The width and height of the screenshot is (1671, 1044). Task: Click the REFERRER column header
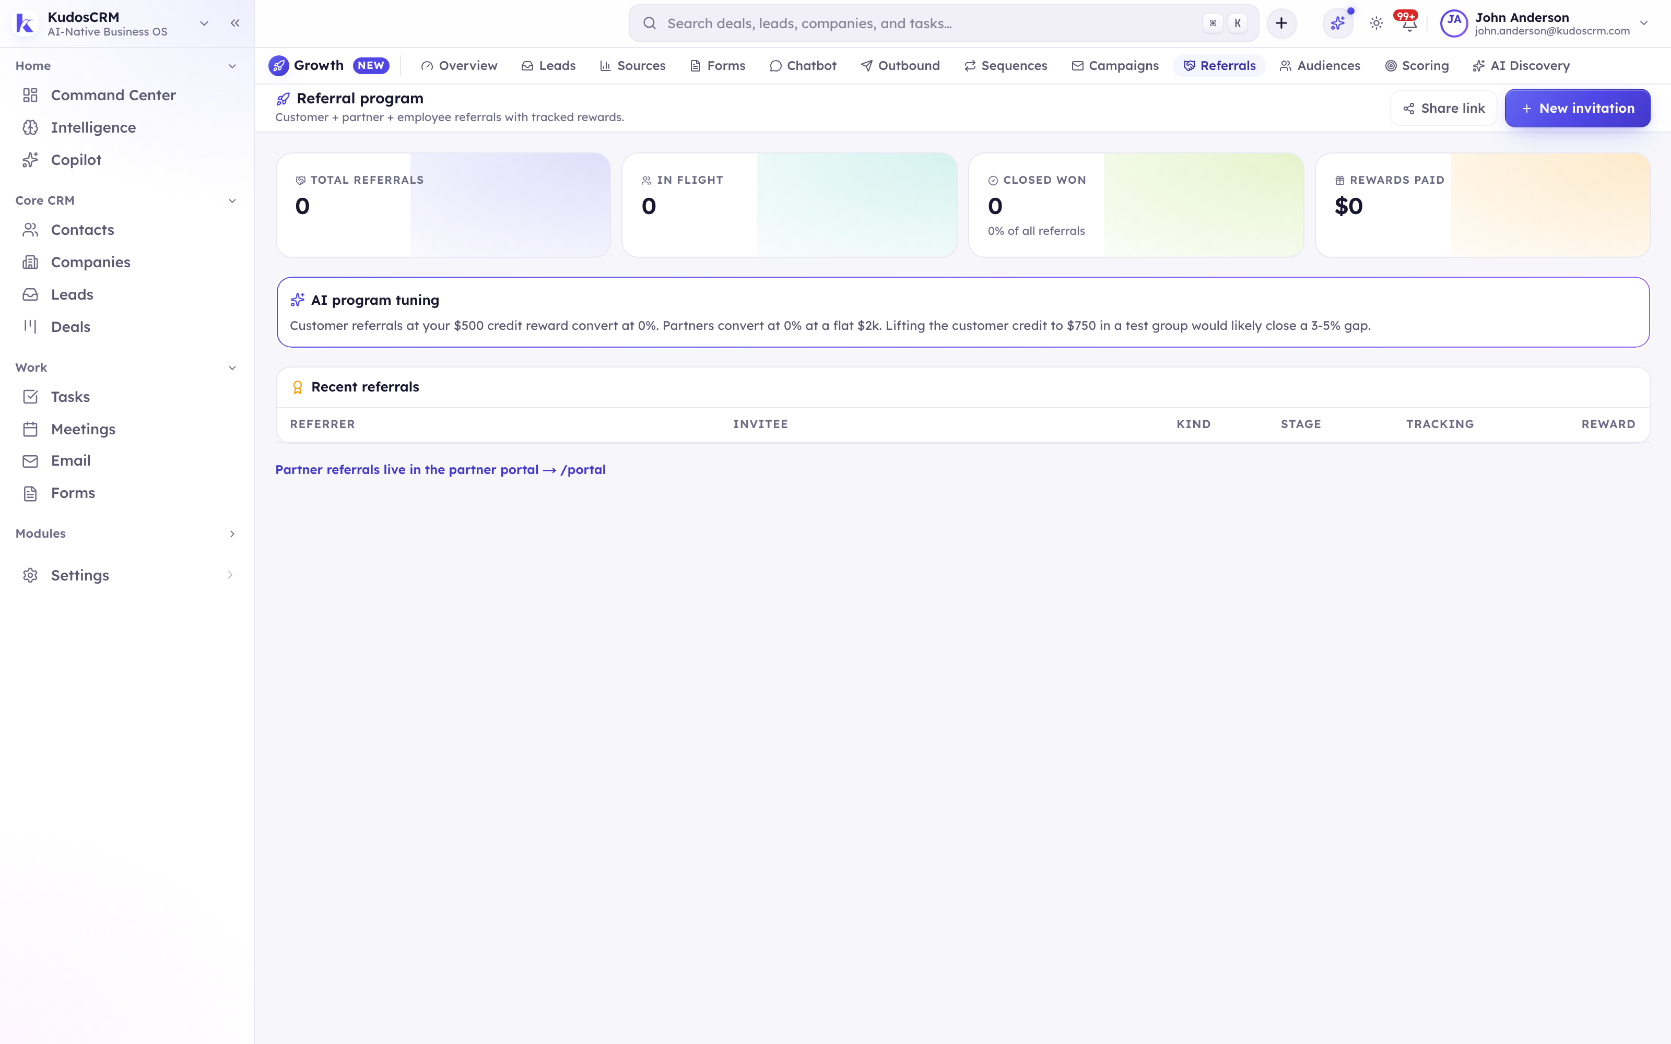tap(323, 424)
